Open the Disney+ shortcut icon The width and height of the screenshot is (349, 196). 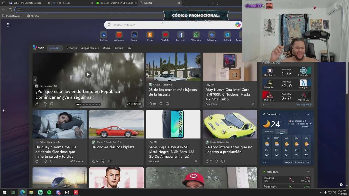click(134, 35)
